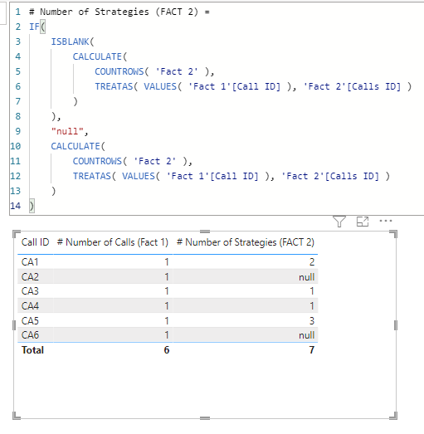Click COUNTROWS on line 11 of the formula
The image size is (424, 434).
(97, 161)
